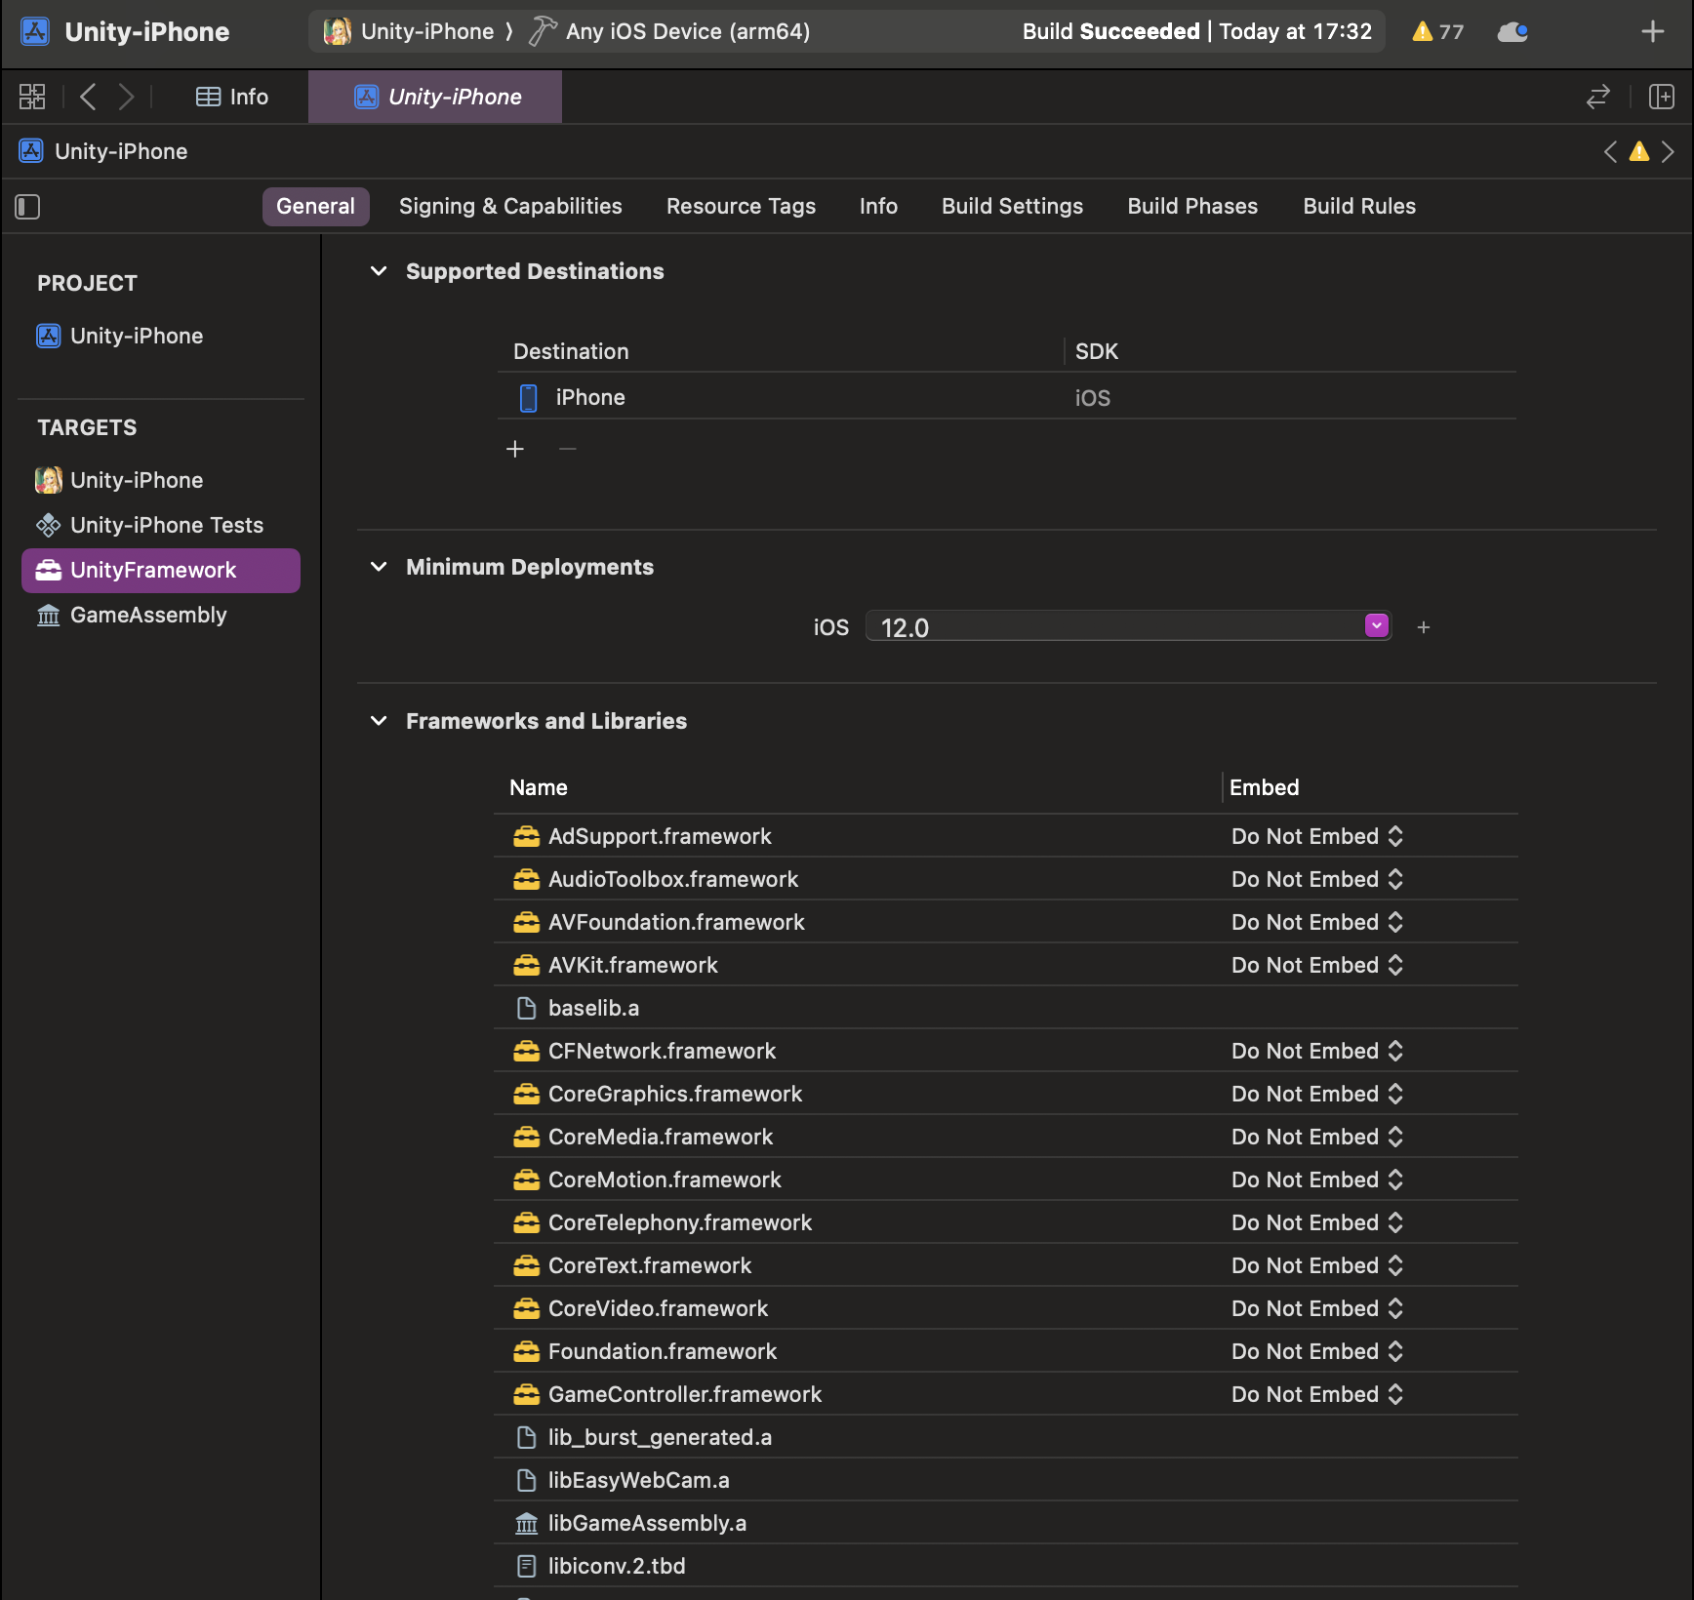Jump to the next issue arrow
The width and height of the screenshot is (1694, 1600).
pos(1668,152)
